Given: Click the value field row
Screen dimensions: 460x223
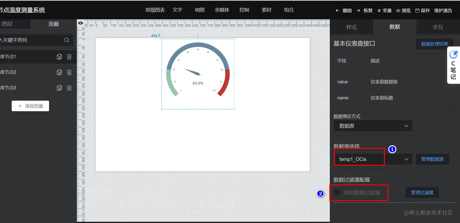Looking at the screenshot, I should coord(395,82).
